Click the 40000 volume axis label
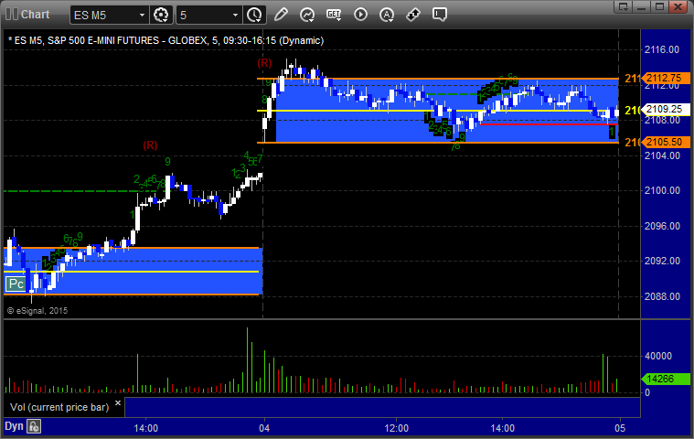Screen dimensions: 694x439 tap(658, 357)
